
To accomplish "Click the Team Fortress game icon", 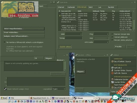I will [112, 85].
